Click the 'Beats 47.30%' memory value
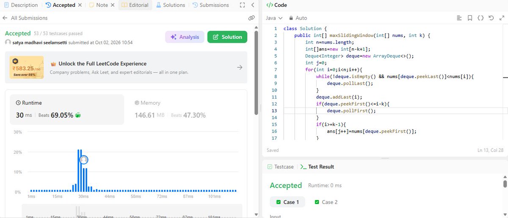The width and height of the screenshot is (508, 218). point(188,115)
